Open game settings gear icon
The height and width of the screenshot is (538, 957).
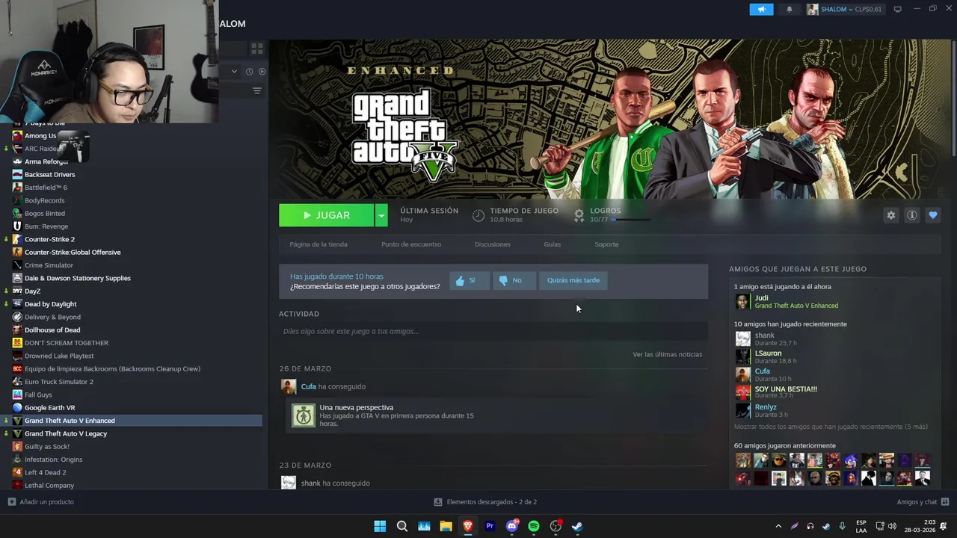tap(890, 215)
